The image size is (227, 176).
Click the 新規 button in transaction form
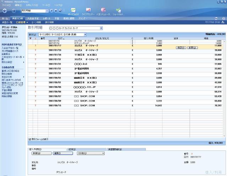point(41,153)
